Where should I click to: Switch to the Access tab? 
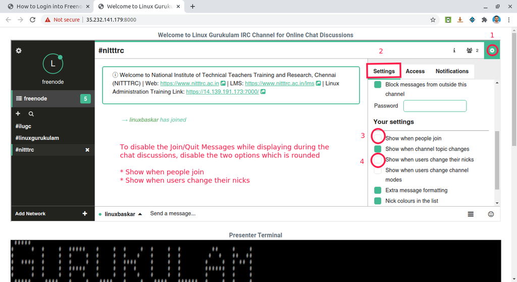point(415,71)
